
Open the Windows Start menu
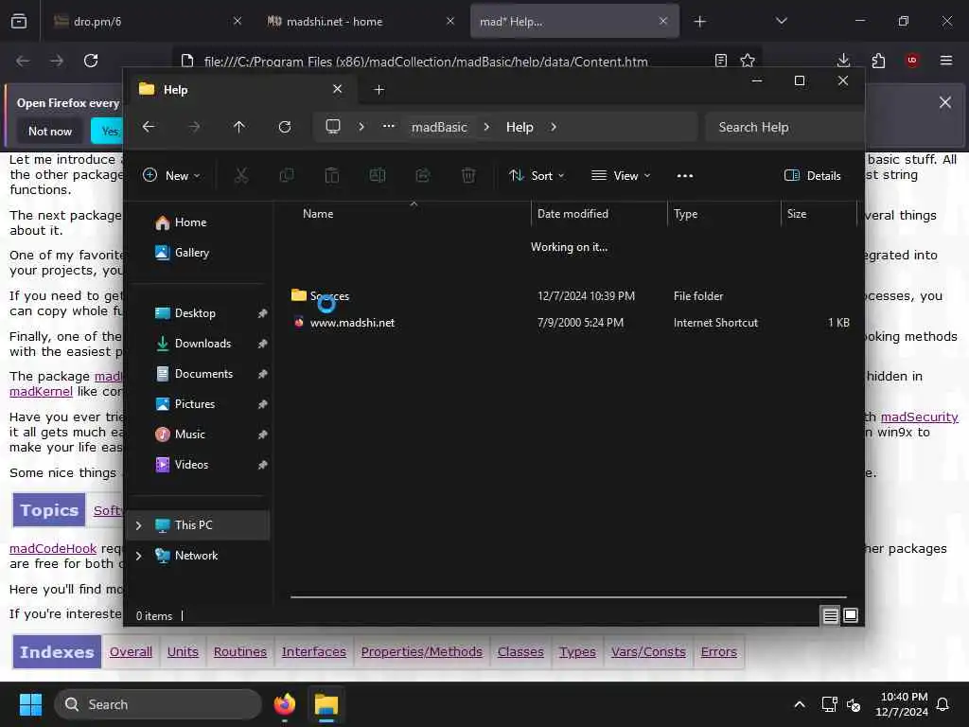[30, 704]
